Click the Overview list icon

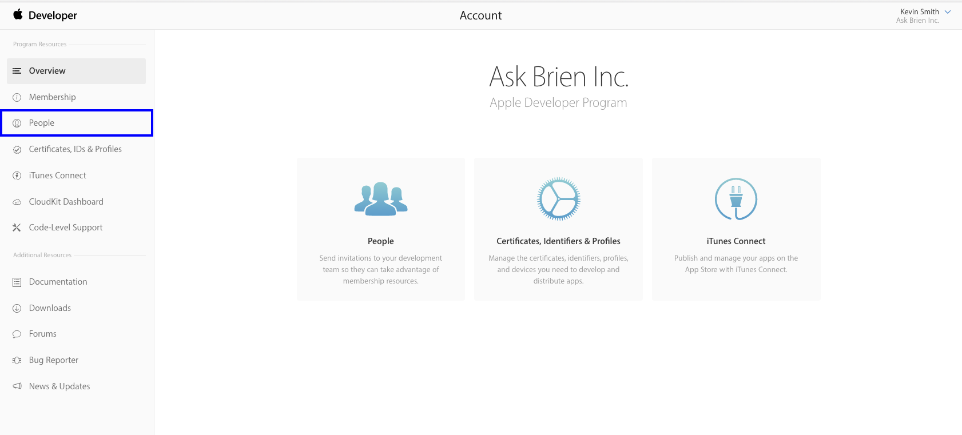[x=17, y=71]
